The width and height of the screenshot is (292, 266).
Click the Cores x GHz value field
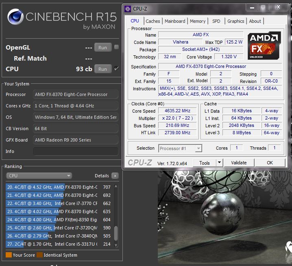76,106
